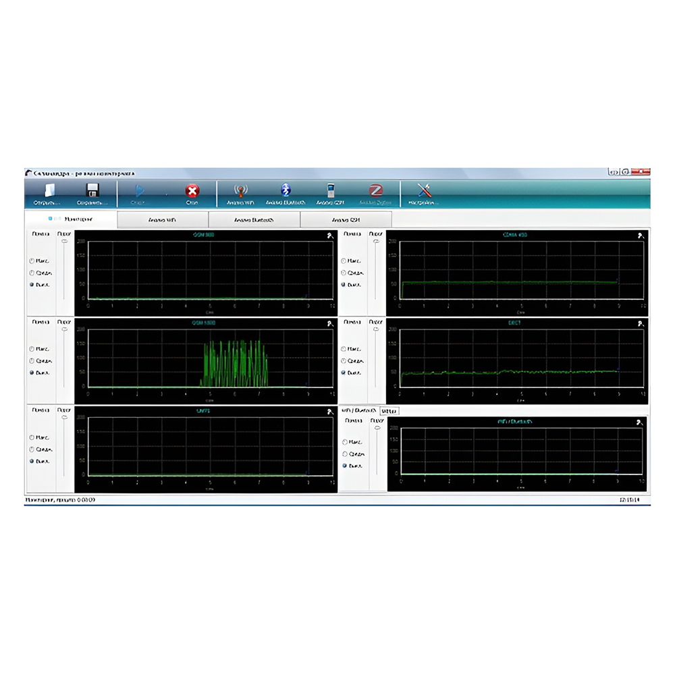Select the middle radio option beside the GSM 1800 graph

[x=32, y=361]
